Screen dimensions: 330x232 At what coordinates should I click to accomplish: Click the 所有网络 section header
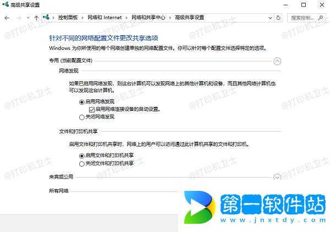tap(59, 191)
